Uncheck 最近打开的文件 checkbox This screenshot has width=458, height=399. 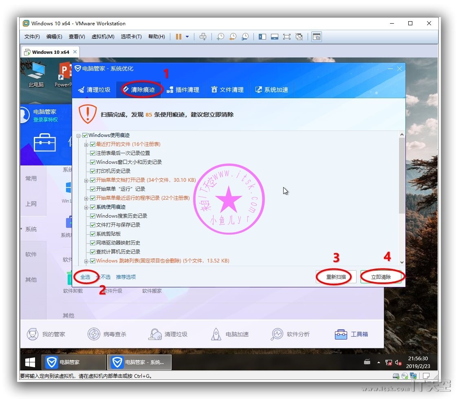(x=93, y=144)
